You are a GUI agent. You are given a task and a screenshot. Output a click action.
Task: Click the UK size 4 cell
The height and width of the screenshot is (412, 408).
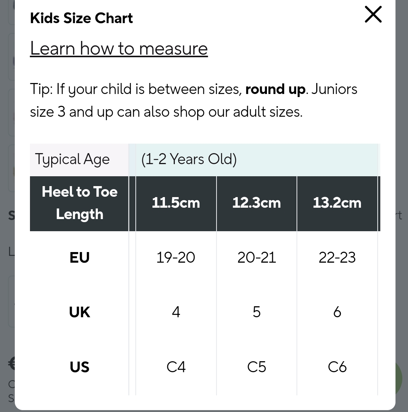coord(176,312)
